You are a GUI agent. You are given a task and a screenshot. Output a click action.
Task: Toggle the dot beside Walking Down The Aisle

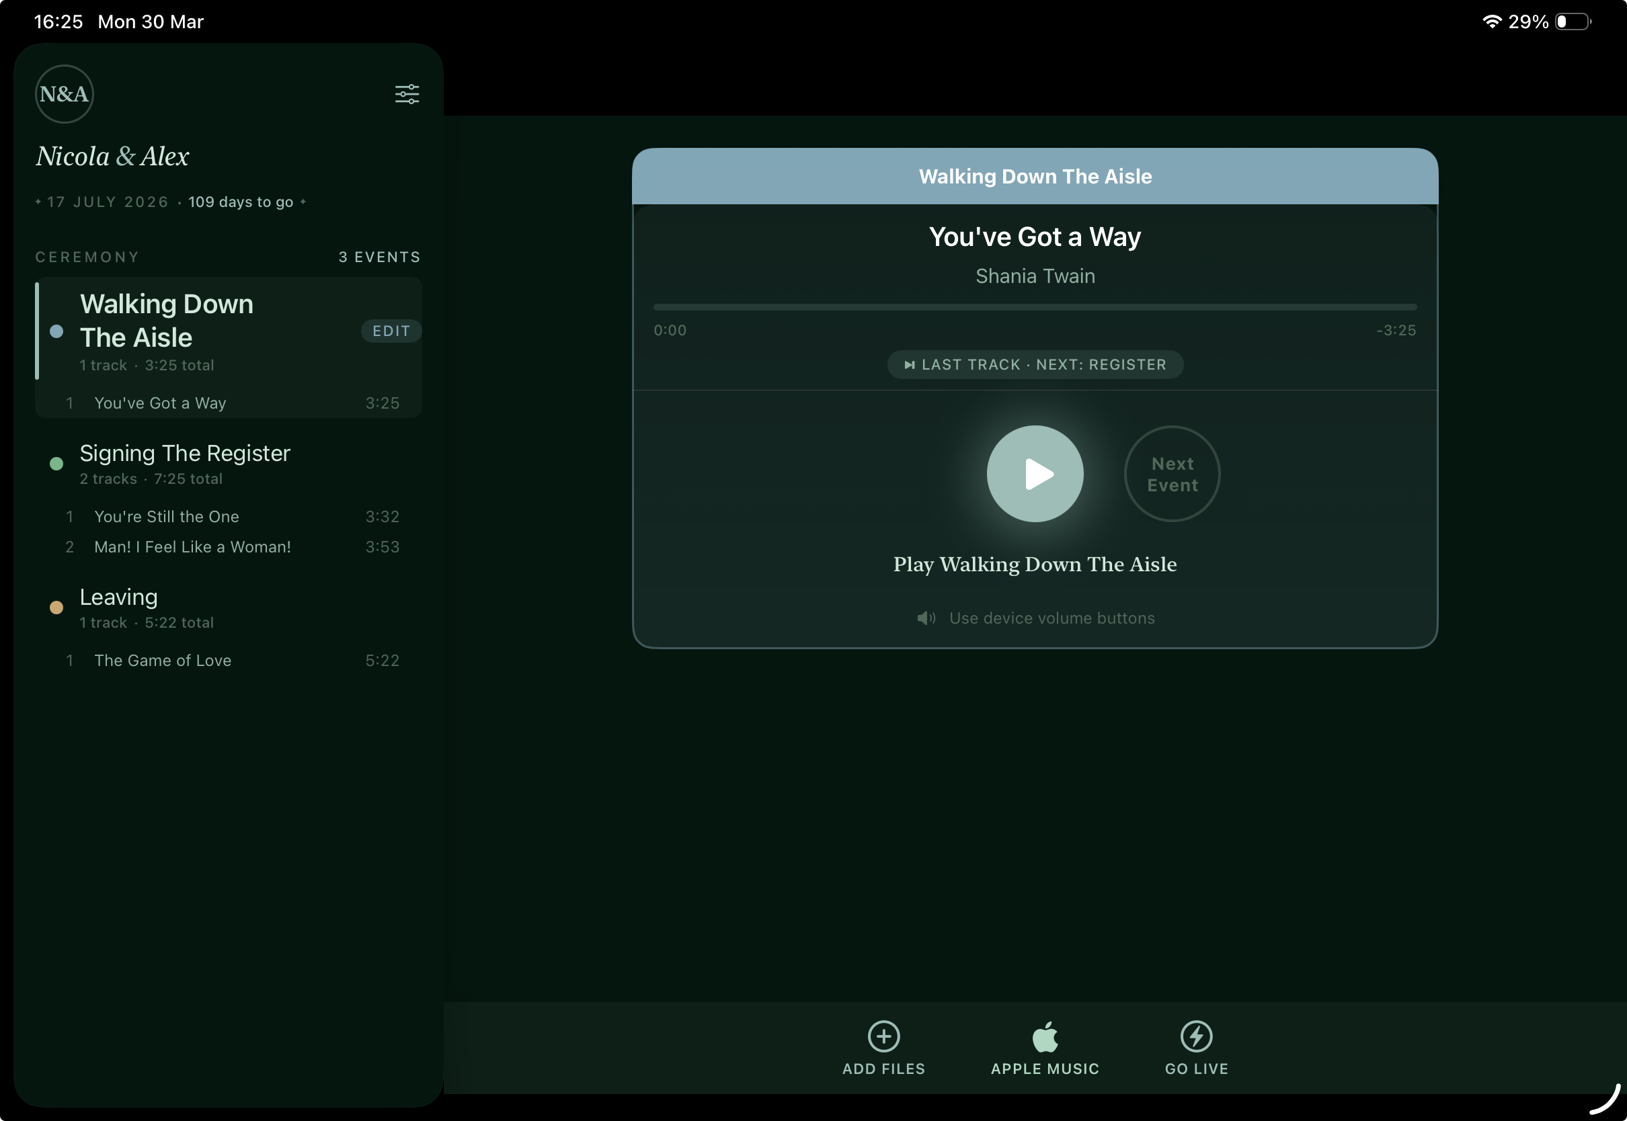pyautogui.click(x=57, y=331)
